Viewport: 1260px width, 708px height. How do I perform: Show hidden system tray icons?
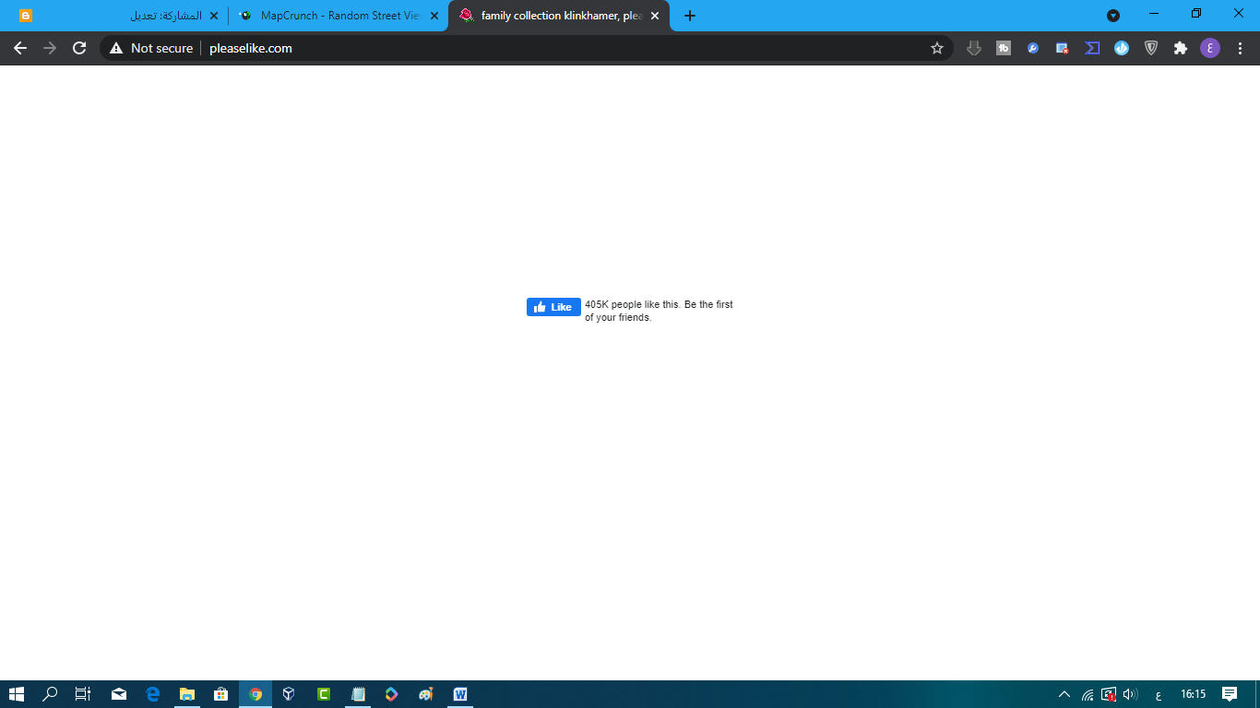click(x=1064, y=694)
